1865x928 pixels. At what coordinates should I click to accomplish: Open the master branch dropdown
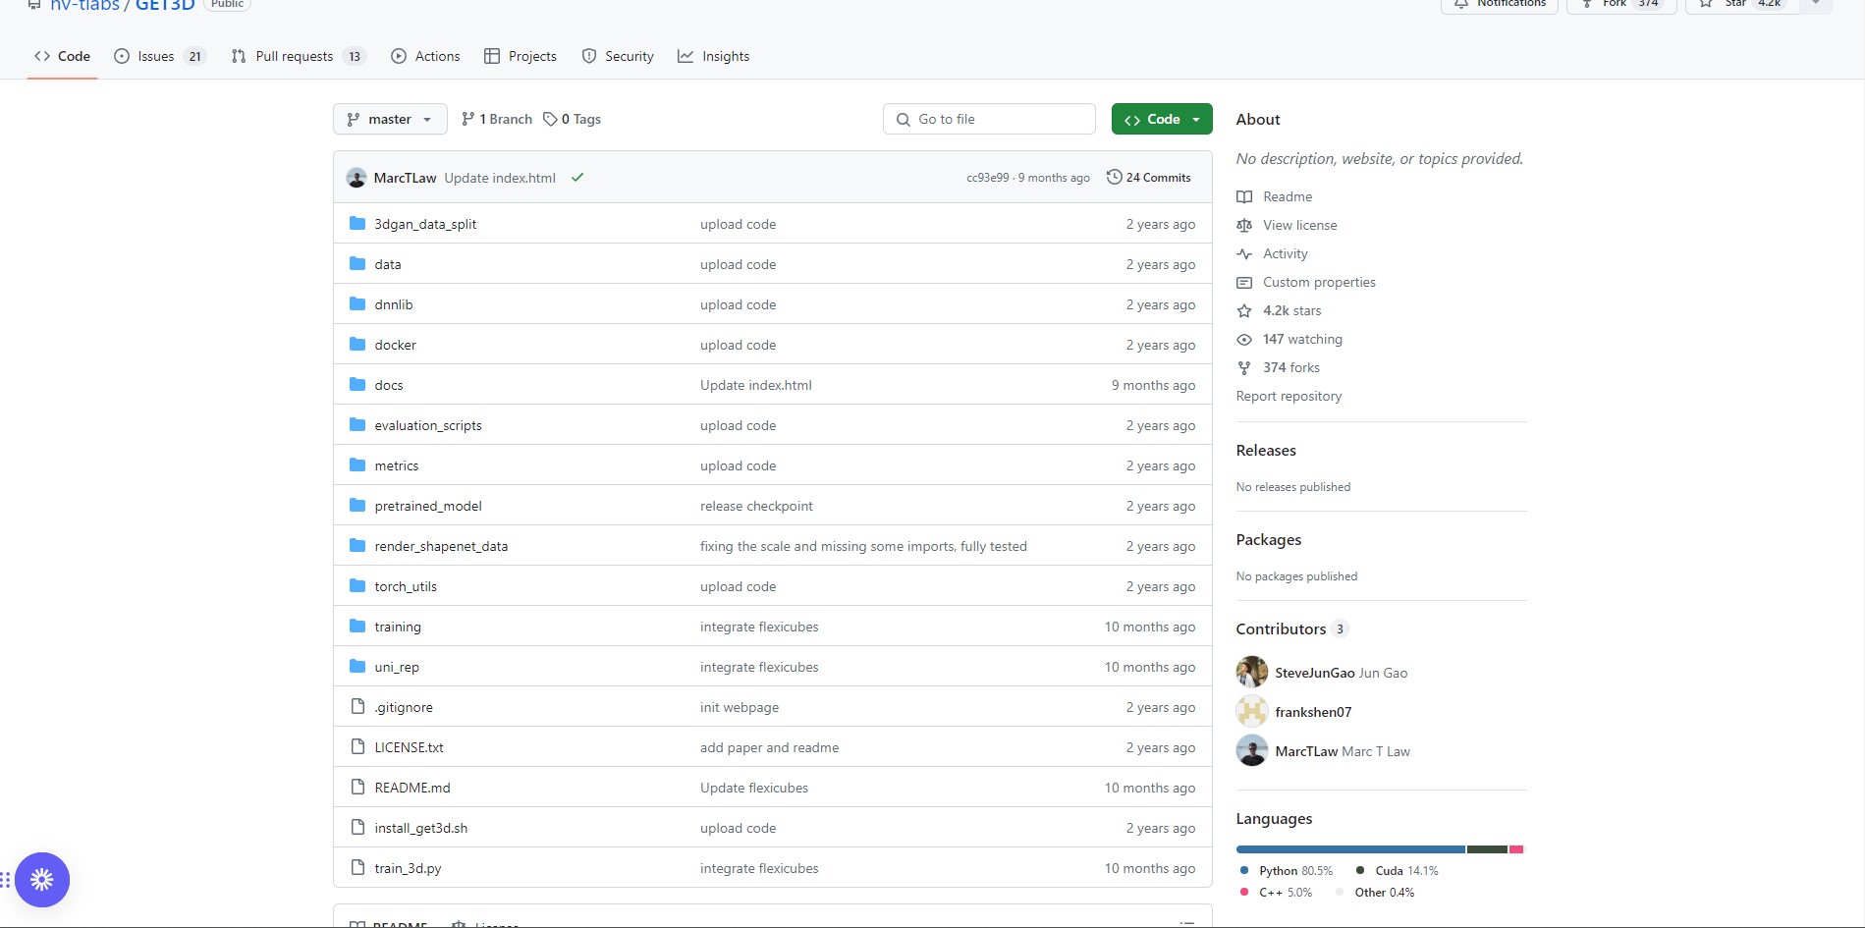(x=390, y=119)
